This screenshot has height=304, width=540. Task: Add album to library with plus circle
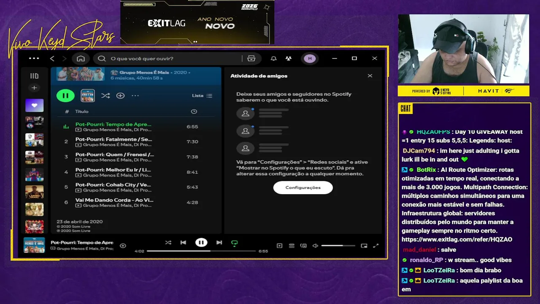click(x=120, y=96)
